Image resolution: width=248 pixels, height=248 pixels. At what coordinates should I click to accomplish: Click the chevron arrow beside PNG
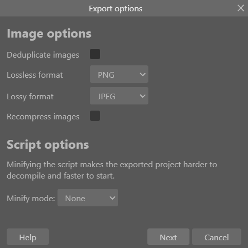tap(143, 75)
